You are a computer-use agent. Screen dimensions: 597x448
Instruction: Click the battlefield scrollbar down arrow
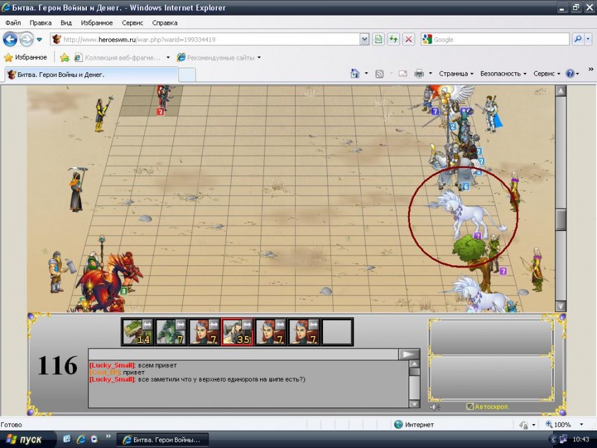click(x=561, y=306)
